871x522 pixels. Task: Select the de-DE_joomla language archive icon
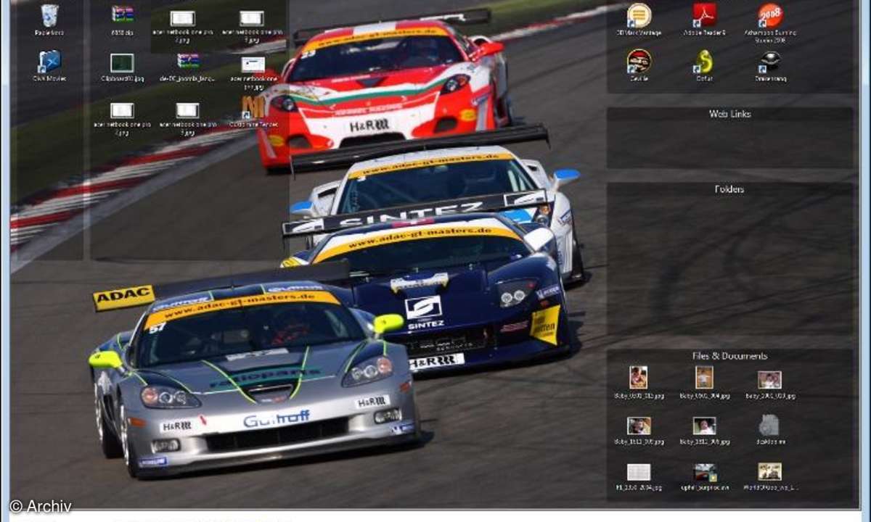(x=188, y=62)
